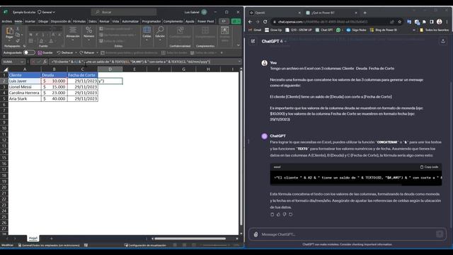The height and width of the screenshot is (255, 453).
Task: Open the Gmail bookmark
Action: 255,30
